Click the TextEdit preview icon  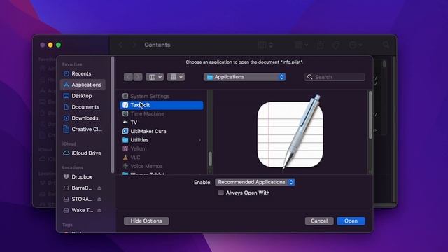(290, 132)
